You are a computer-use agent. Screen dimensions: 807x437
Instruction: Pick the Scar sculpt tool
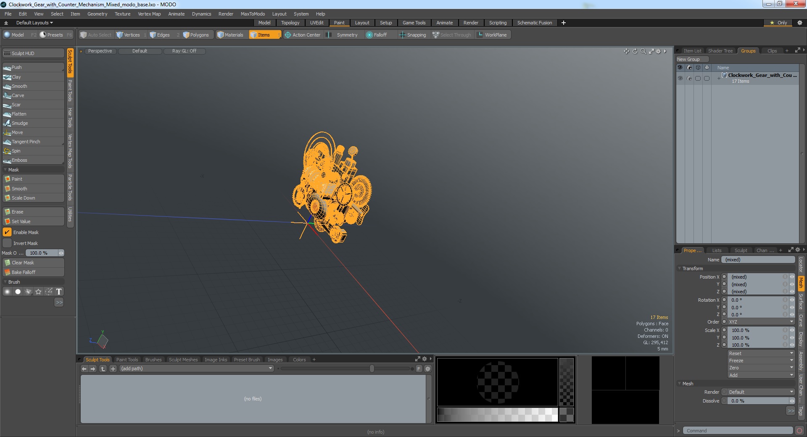point(33,105)
